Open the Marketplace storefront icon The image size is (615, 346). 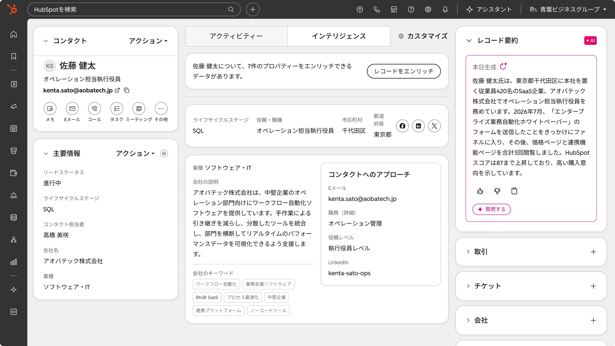tap(394, 9)
